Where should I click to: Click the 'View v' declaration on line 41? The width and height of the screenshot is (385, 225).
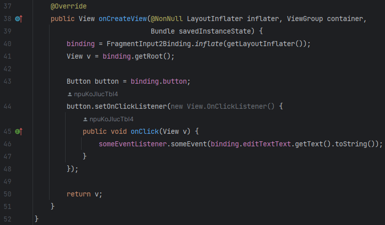[x=79, y=56]
